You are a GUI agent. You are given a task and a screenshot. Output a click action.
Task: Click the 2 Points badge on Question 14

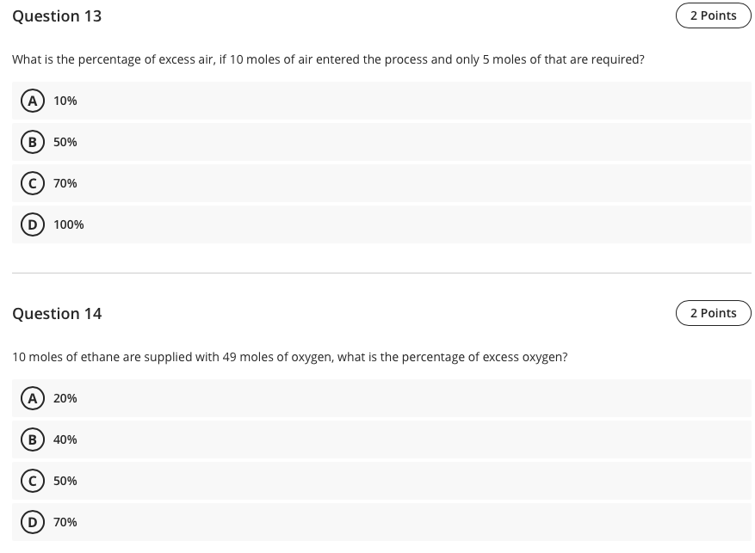(713, 312)
